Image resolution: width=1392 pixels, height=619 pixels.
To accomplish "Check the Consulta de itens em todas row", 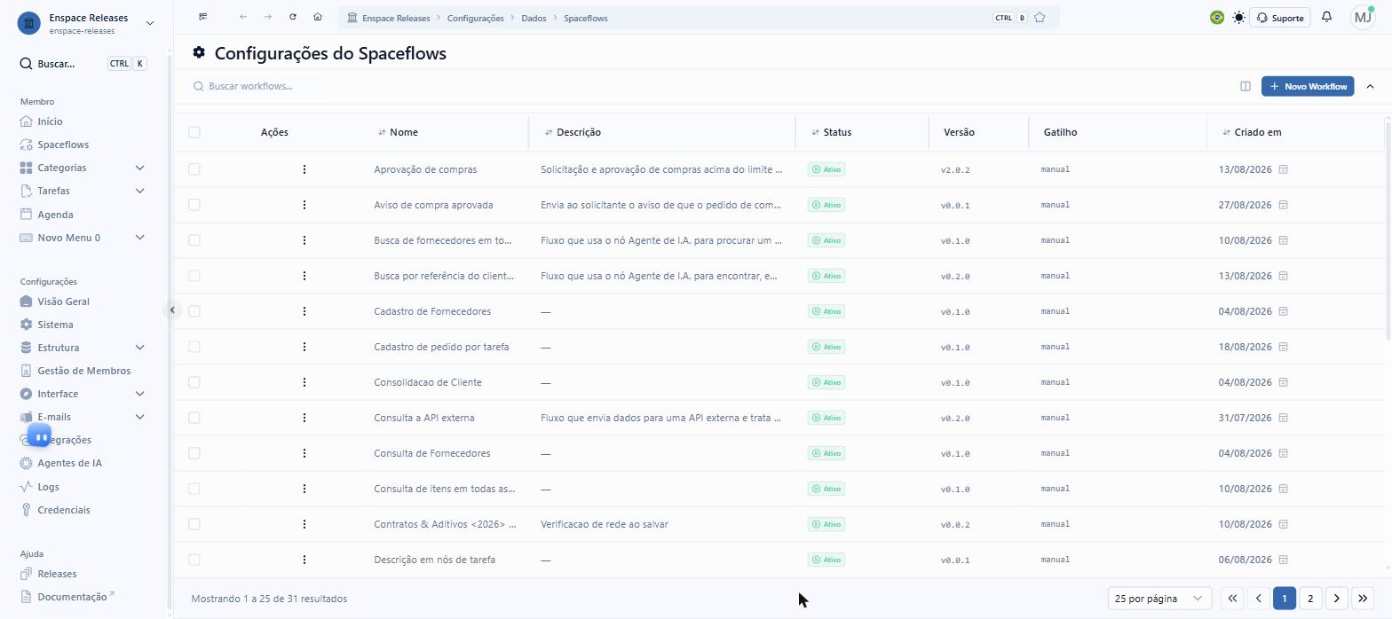I will pos(194,489).
